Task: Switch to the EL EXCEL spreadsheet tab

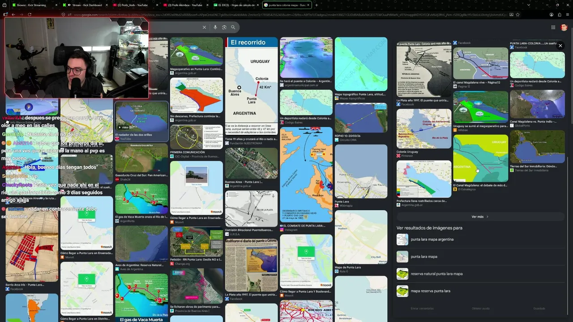Action: (x=236, y=5)
